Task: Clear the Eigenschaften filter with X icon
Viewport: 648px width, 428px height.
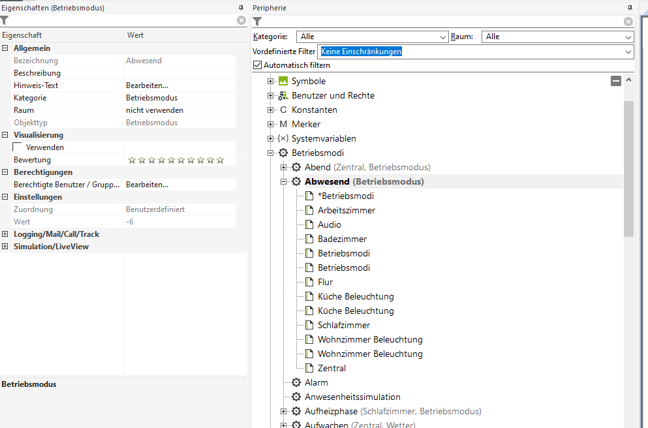Action: tap(241, 21)
